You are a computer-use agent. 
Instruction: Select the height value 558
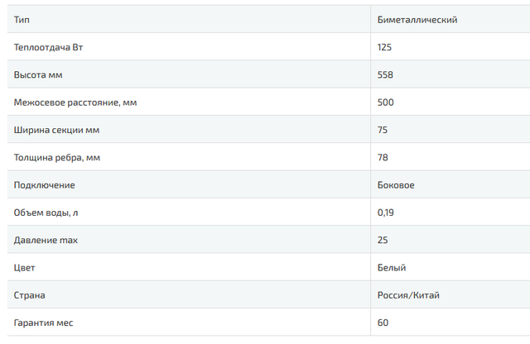click(x=384, y=74)
